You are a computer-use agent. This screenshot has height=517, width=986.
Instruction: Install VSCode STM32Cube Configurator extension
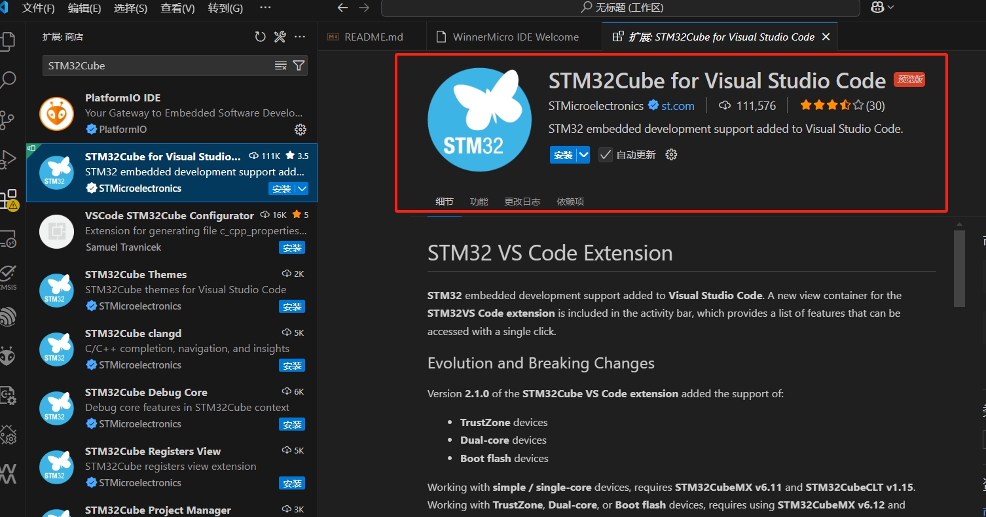point(292,248)
